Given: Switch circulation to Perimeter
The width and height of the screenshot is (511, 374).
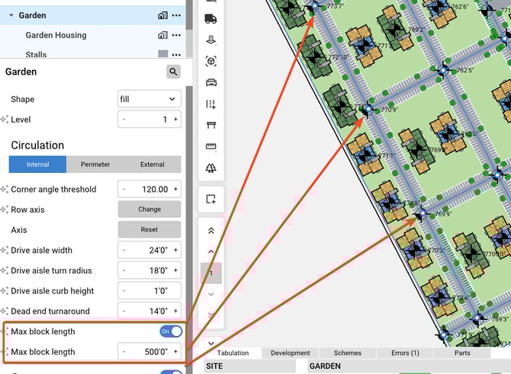Looking at the screenshot, I should click(x=95, y=165).
